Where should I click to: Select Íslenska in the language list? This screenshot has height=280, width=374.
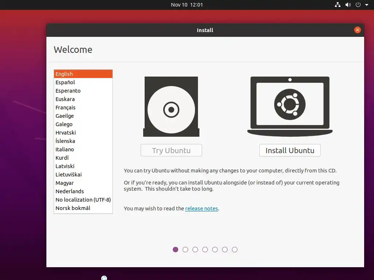pyautogui.click(x=83, y=141)
